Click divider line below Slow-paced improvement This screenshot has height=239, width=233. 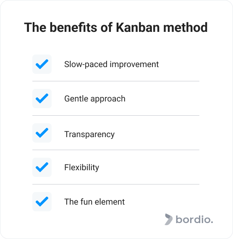(116, 81)
